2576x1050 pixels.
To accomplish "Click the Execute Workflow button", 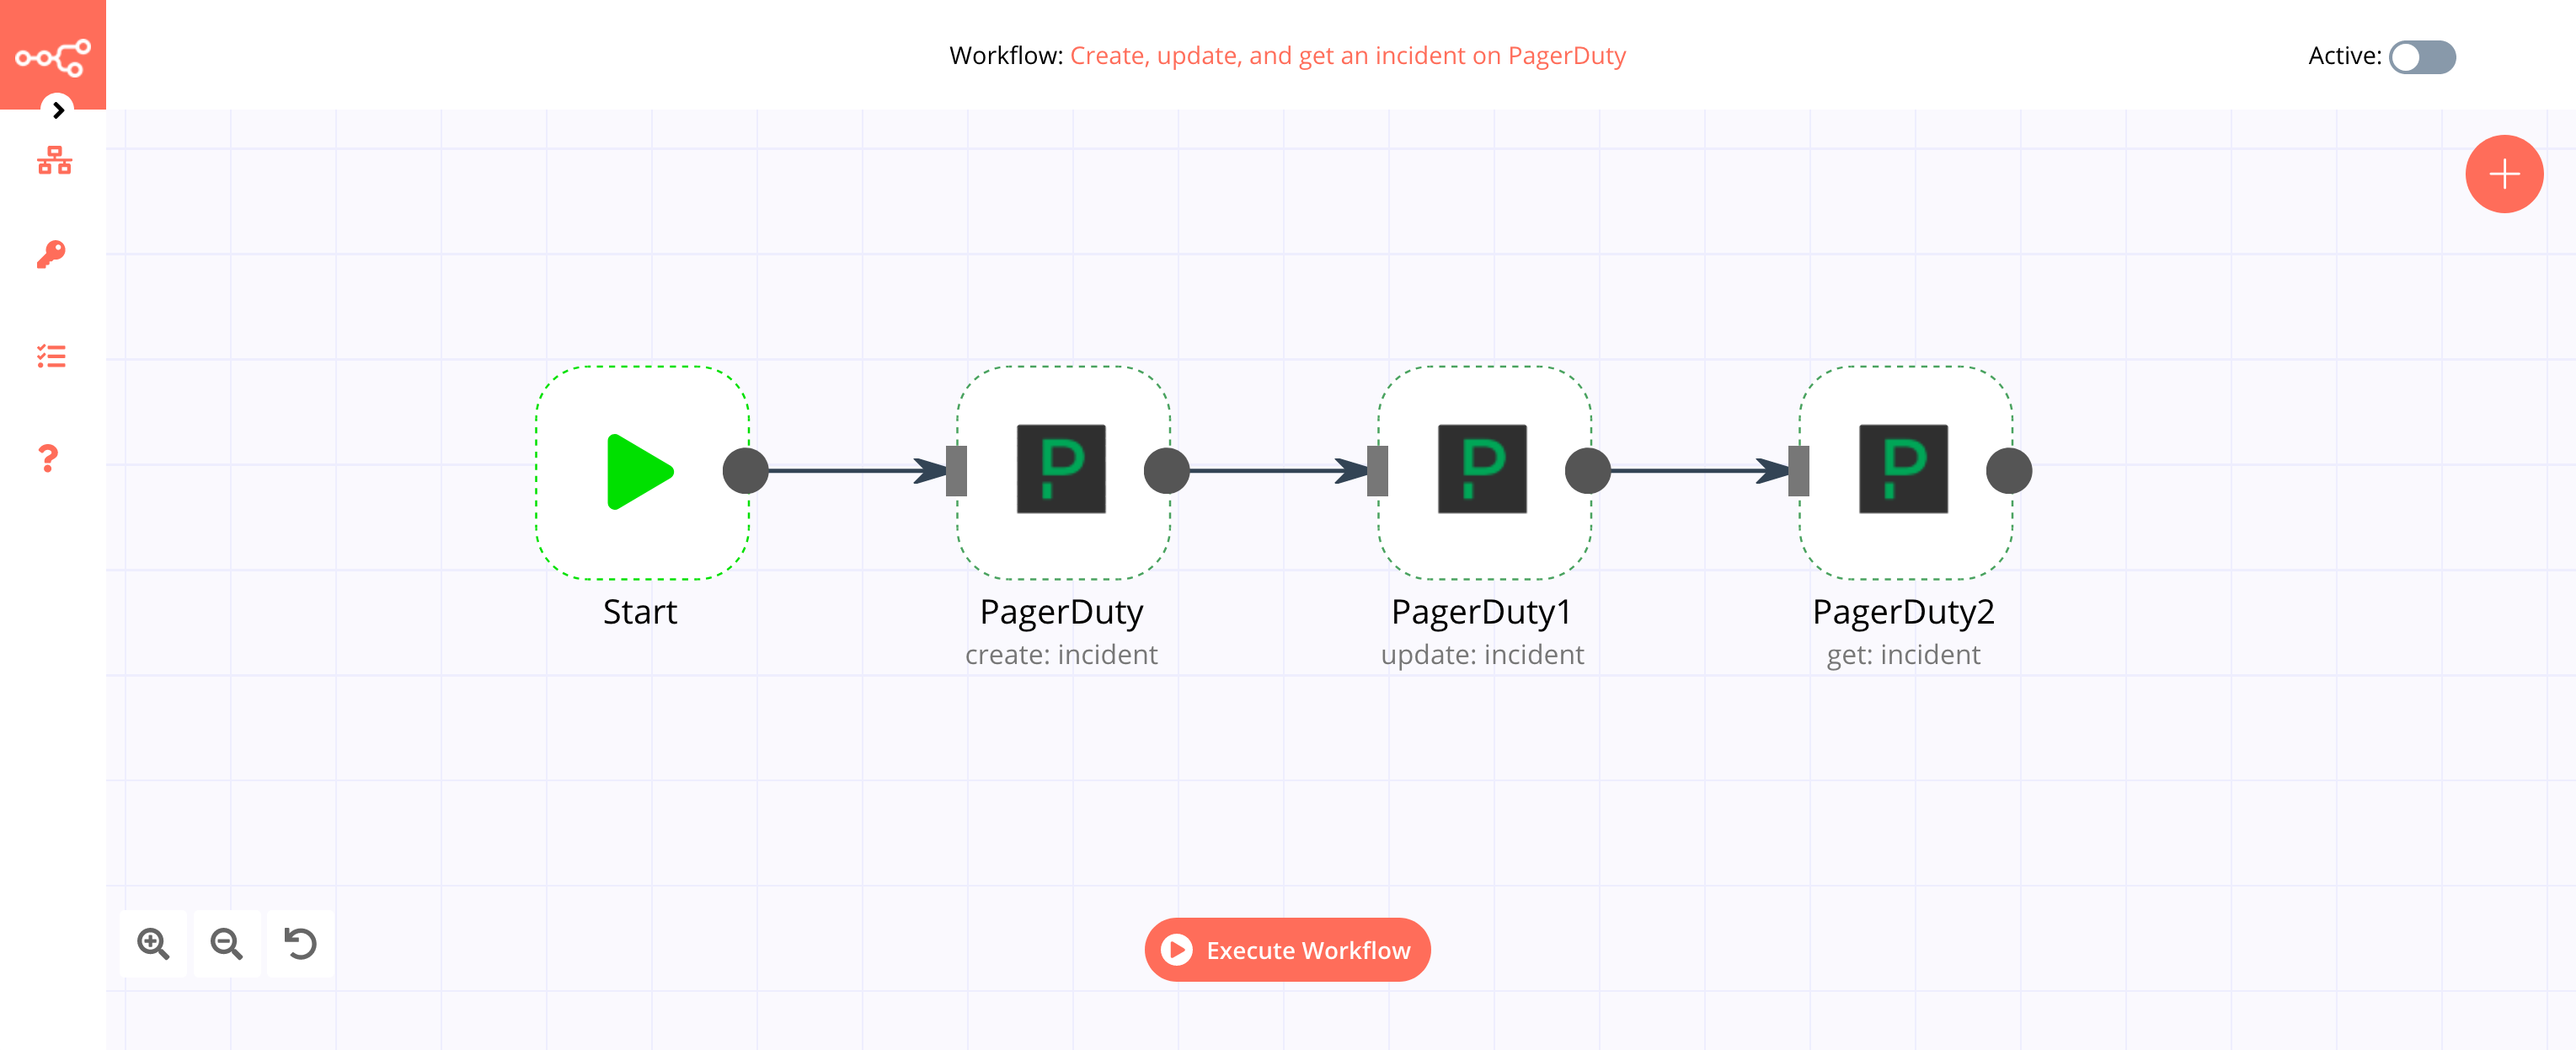I will click(x=1288, y=950).
